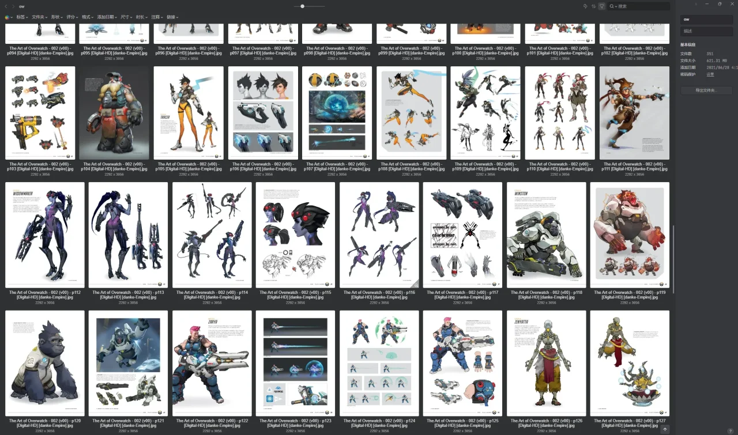The image size is (738, 435).
Task: Select the p110 costume variations thumbnail
Action: point(560,113)
